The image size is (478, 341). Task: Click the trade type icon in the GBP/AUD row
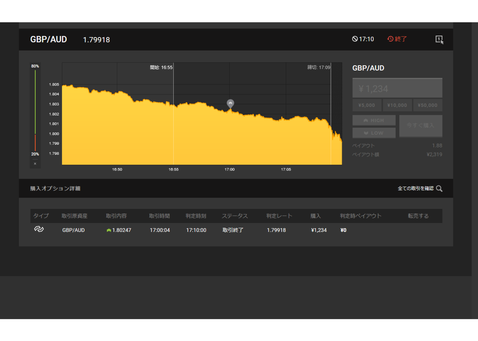[x=39, y=229]
